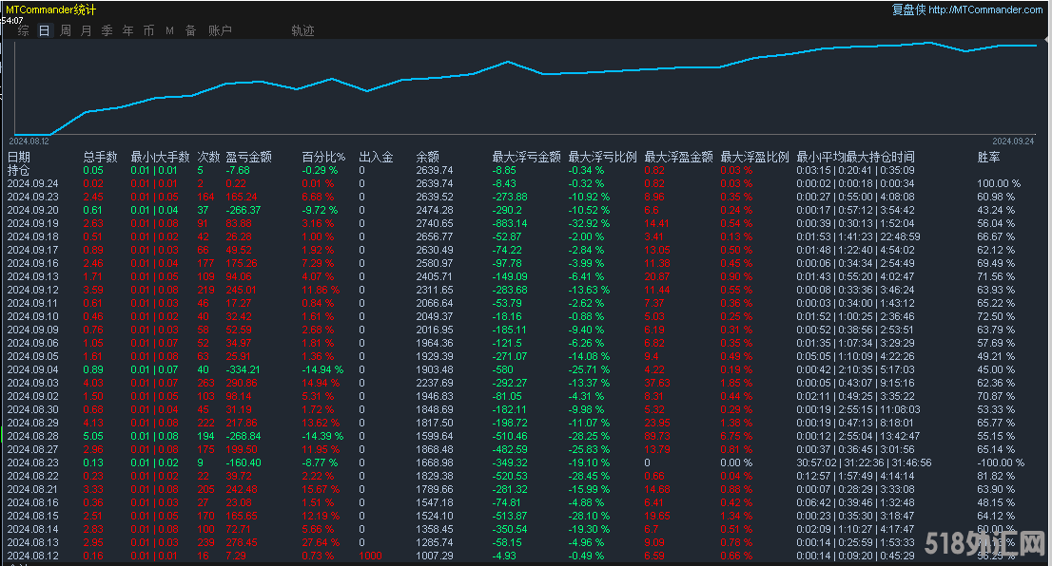This screenshot has height=566, width=1052.
Task: Open the 周 weekly statistics tab
Action: [x=66, y=30]
